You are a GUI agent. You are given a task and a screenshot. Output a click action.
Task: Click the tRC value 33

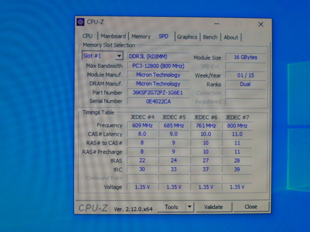(174, 169)
